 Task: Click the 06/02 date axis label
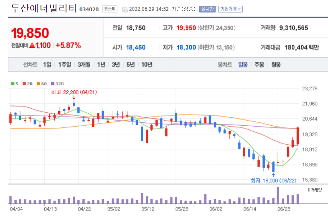[216, 209]
